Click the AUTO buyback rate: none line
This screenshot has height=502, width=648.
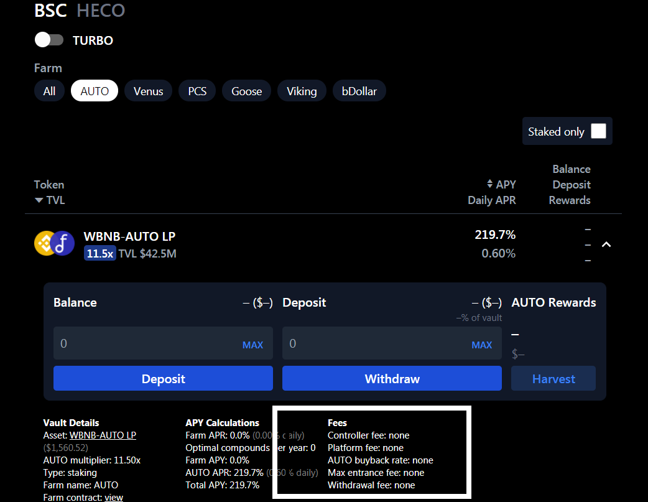381,460
